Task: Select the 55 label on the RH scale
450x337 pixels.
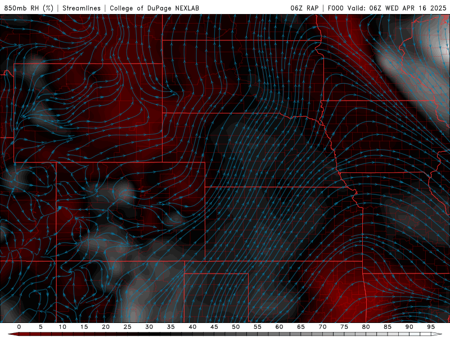Action: click(x=258, y=327)
